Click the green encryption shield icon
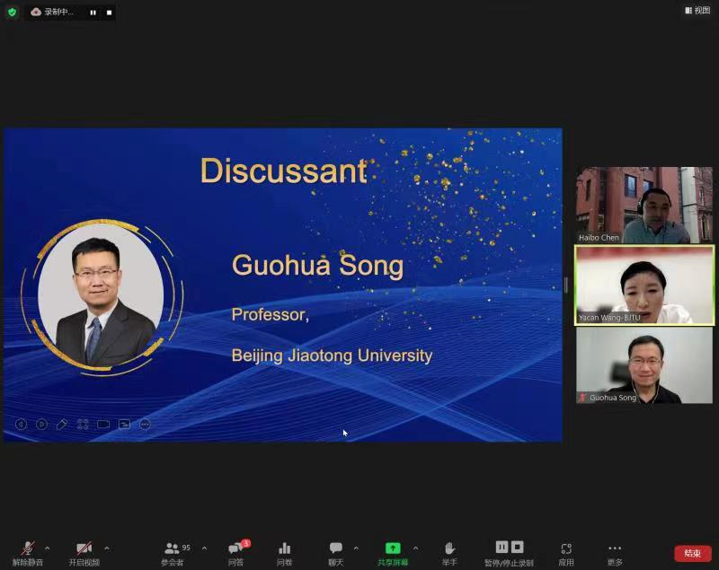The image size is (719, 570). pyautogui.click(x=13, y=13)
